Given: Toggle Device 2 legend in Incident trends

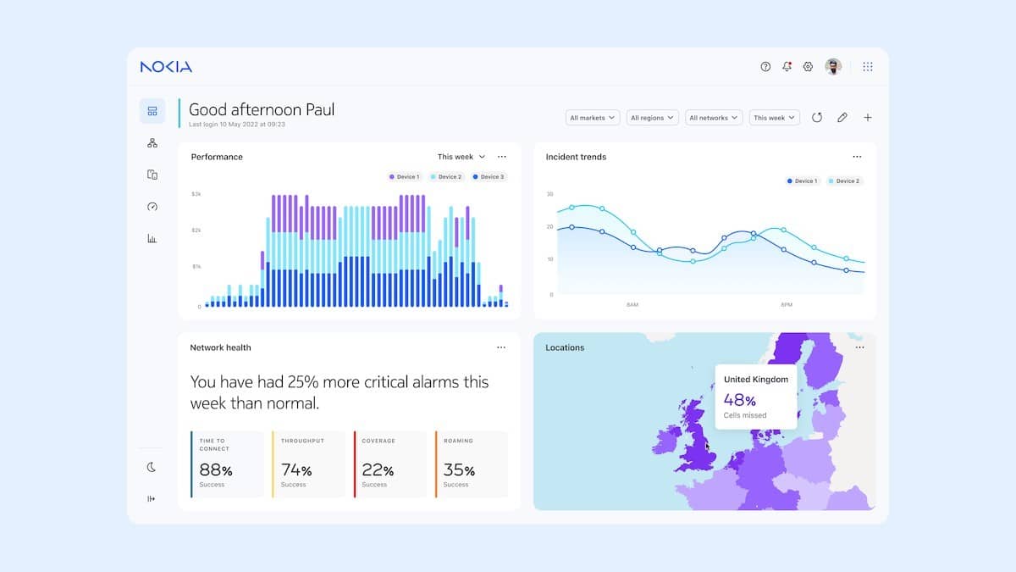Looking at the screenshot, I should pos(843,181).
